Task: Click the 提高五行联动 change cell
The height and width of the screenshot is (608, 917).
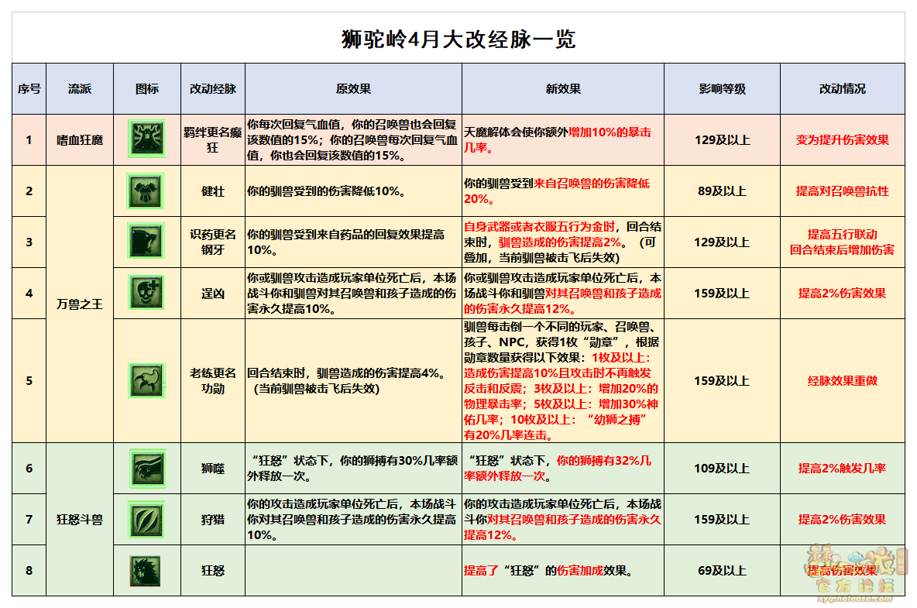Action: tap(842, 242)
